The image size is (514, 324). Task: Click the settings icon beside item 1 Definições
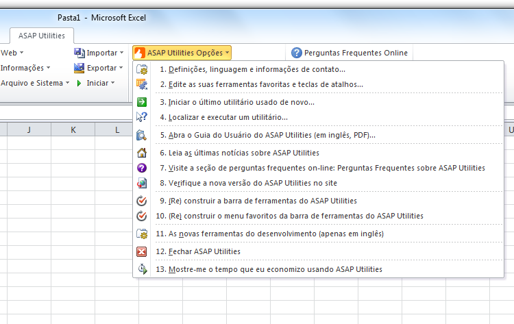point(142,69)
